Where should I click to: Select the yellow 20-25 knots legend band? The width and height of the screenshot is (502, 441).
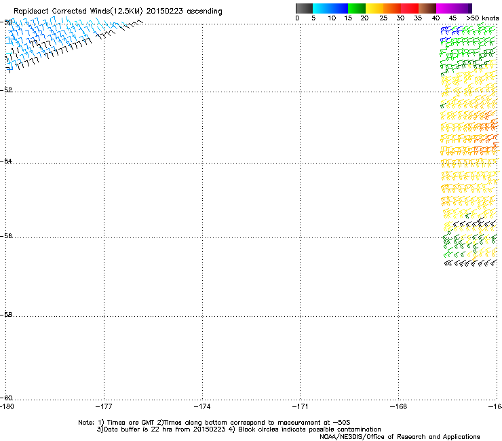[x=374, y=8]
